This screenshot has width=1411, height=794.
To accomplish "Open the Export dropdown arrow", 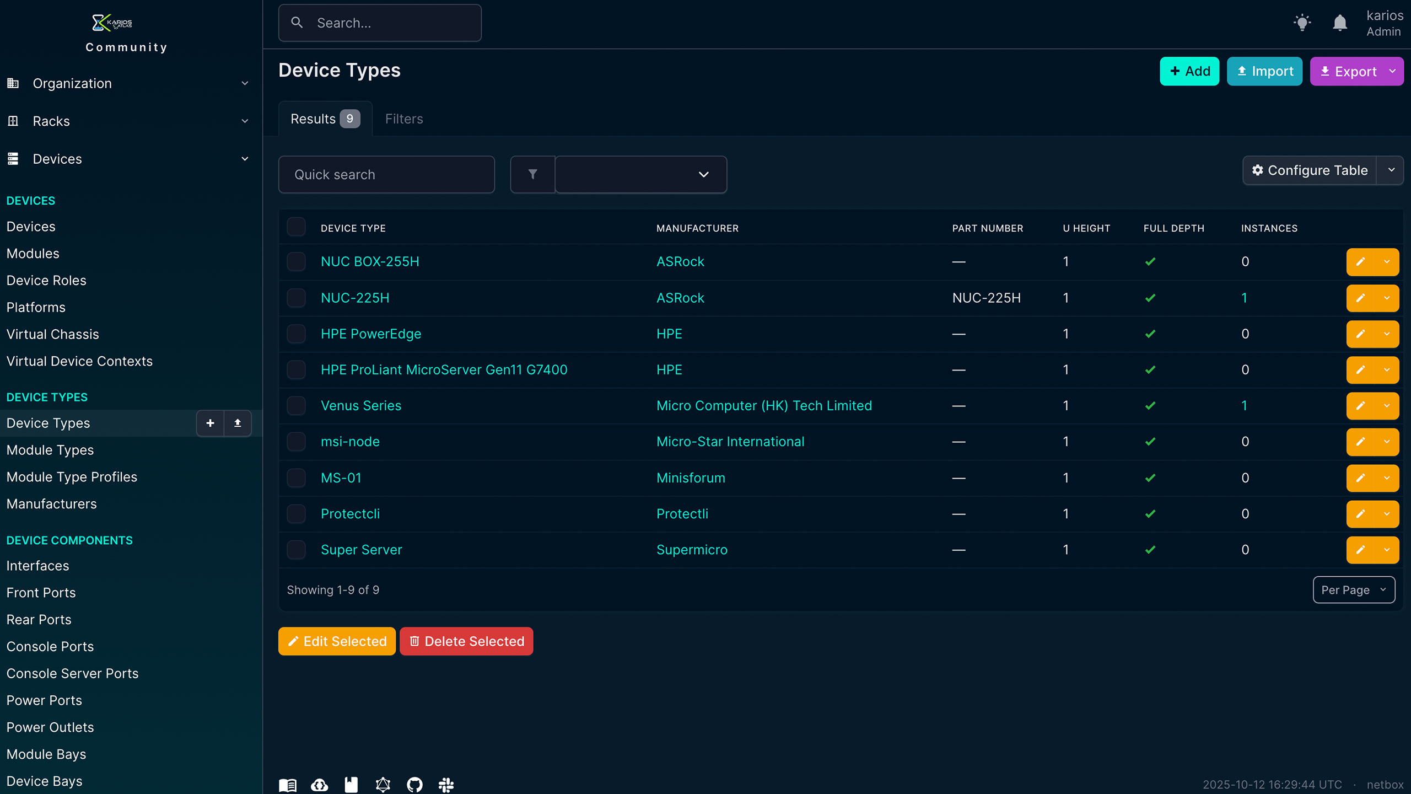I will (1392, 71).
